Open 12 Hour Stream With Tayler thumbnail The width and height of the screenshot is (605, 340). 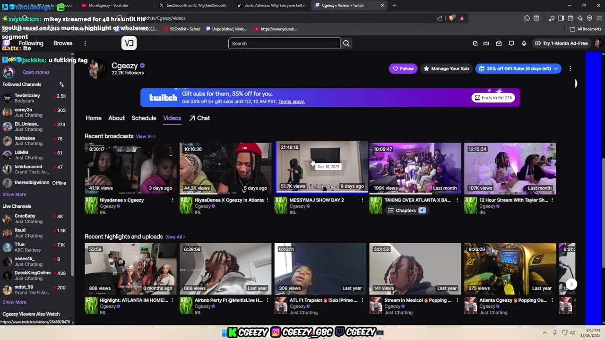510,168
